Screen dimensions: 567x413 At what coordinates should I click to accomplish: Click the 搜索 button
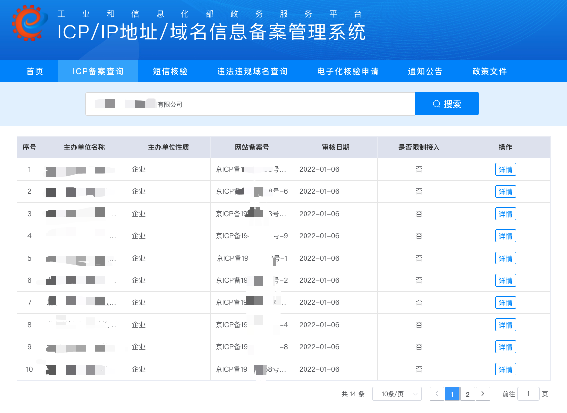446,104
